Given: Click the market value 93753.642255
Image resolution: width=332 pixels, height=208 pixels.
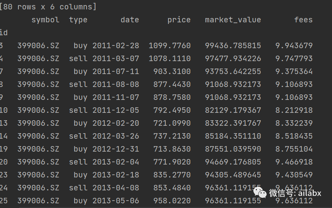Looking at the screenshot, I should click(x=233, y=71).
